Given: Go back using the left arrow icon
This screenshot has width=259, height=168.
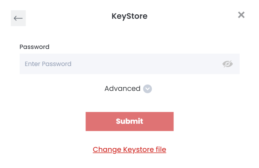Looking at the screenshot, I should (x=18, y=18).
